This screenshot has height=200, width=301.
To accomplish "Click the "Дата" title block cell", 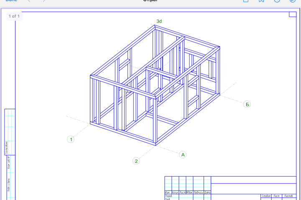I will tap(207, 192).
